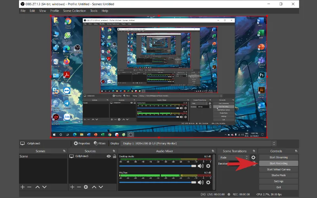Pop out the Sources dock panel
This screenshot has width=317, height=198.
point(114,151)
